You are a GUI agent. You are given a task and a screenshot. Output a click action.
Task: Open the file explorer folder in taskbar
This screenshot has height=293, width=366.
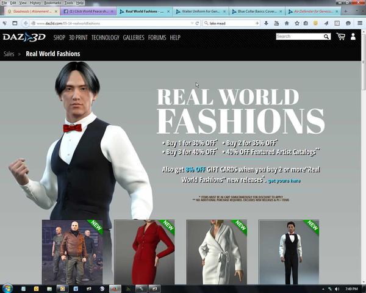(x=49, y=289)
